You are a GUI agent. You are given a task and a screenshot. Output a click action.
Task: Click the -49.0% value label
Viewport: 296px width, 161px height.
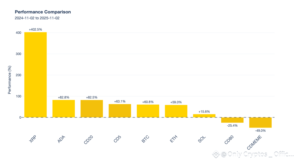click(x=260, y=130)
